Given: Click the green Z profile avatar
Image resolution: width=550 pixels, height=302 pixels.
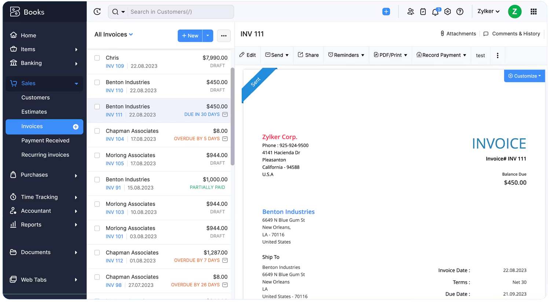Looking at the screenshot, I should [515, 12].
